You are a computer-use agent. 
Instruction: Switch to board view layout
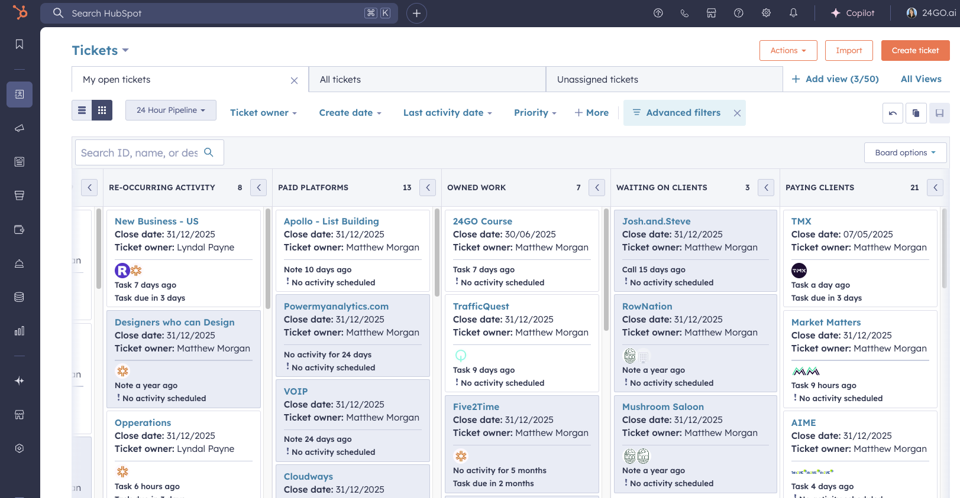point(102,110)
